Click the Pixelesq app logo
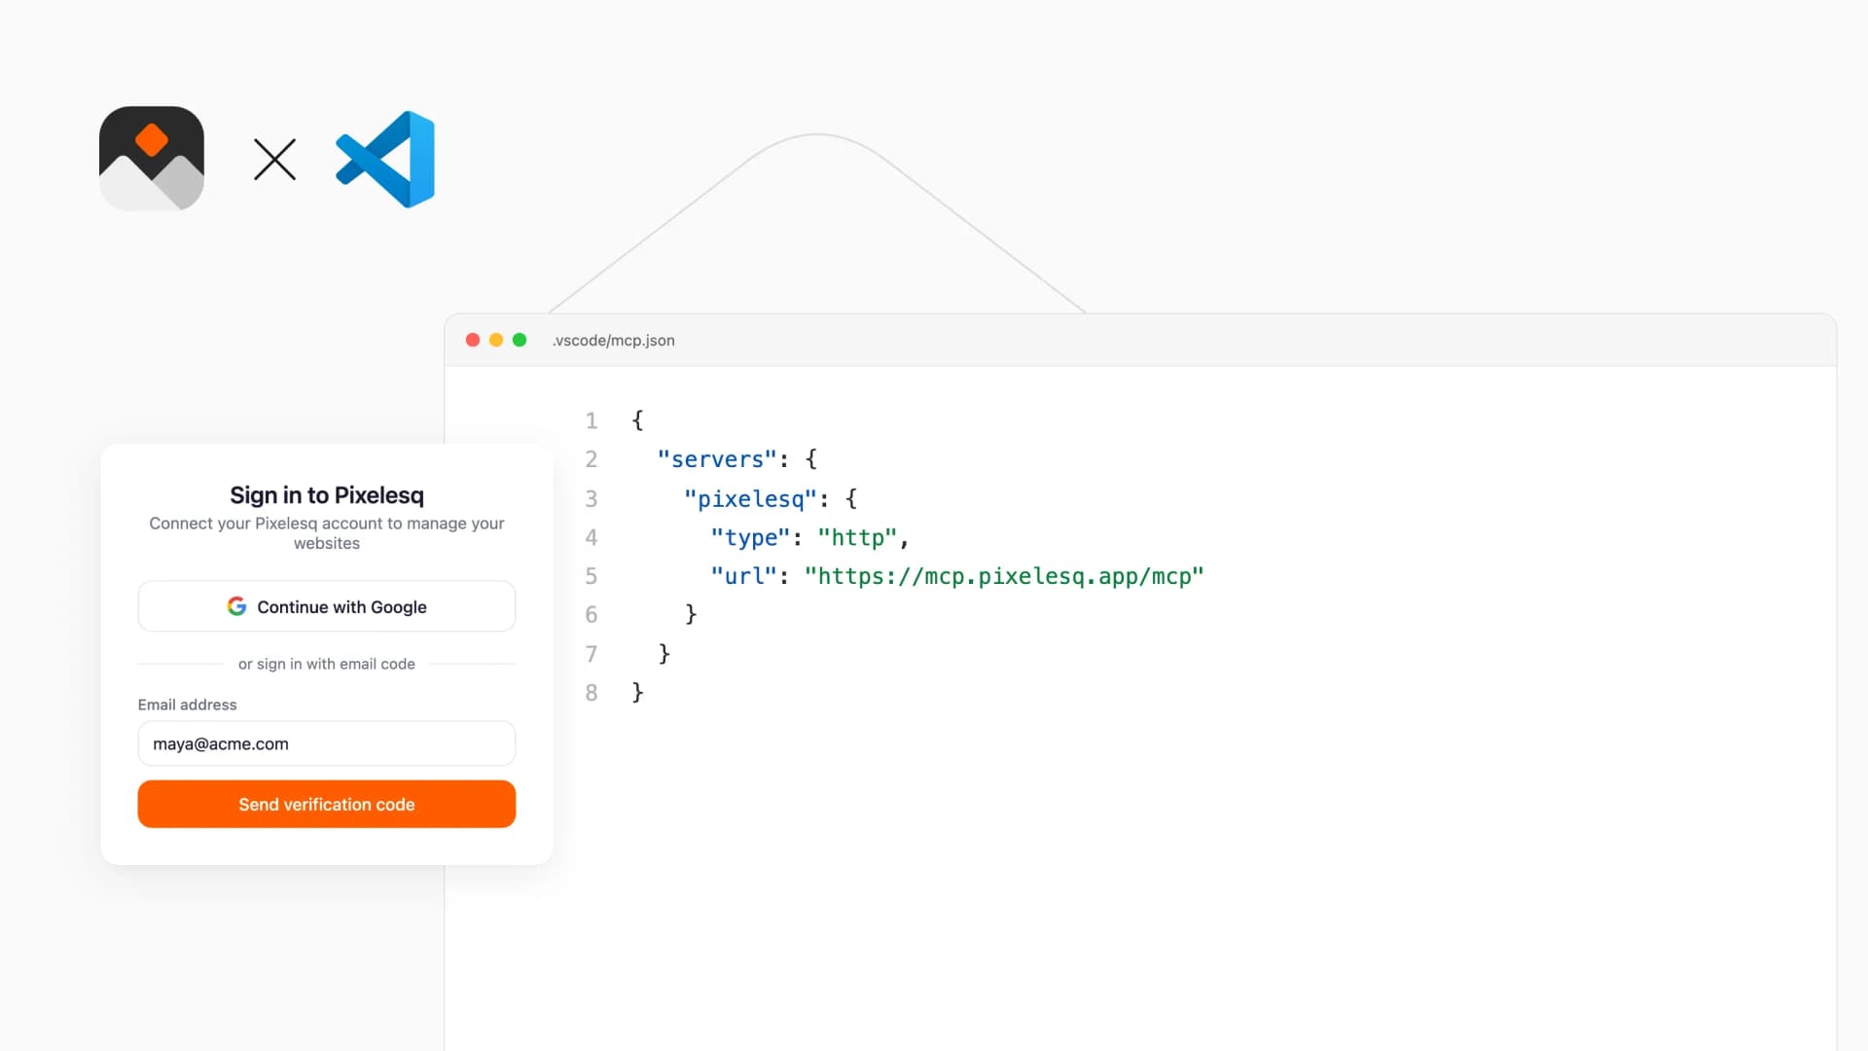The image size is (1868, 1051). pos(152,159)
